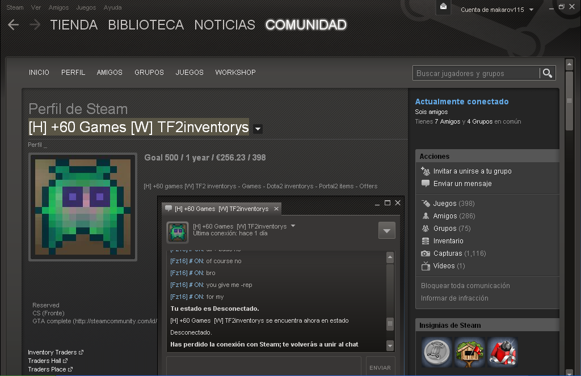Go to TIENDA section

coord(74,25)
